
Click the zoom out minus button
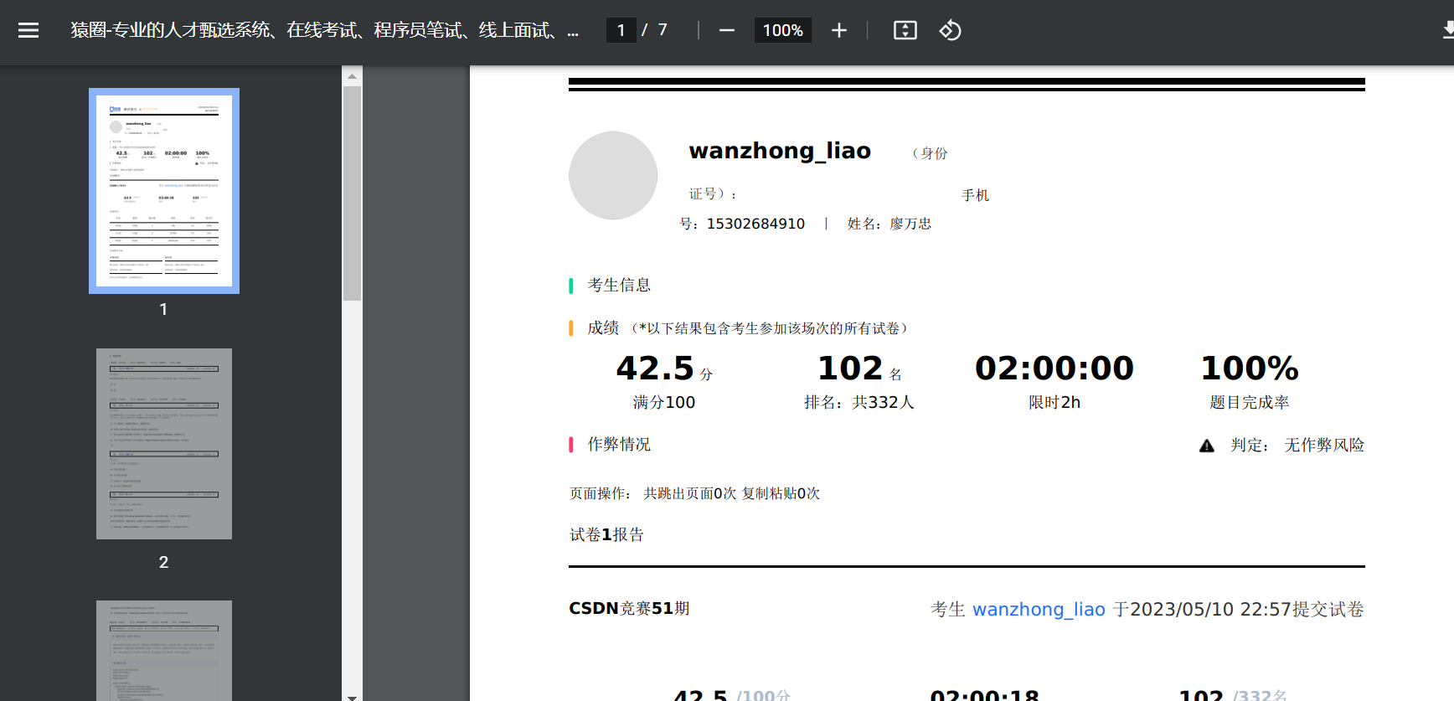tap(726, 31)
